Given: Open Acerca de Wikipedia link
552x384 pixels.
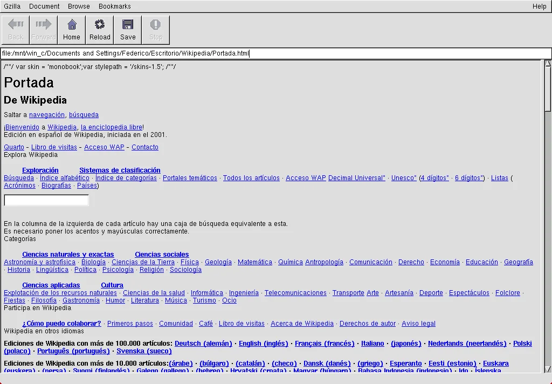Looking at the screenshot, I should tap(302, 324).
